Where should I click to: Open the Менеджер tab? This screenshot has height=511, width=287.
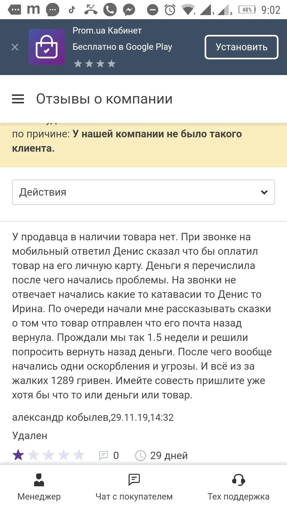(x=39, y=487)
